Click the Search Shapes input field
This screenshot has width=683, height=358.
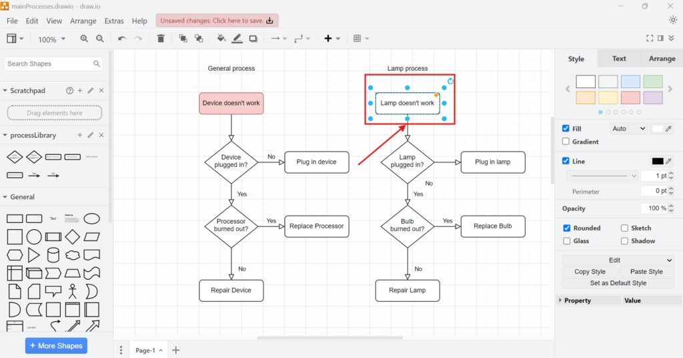pyautogui.click(x=48, y=64)
